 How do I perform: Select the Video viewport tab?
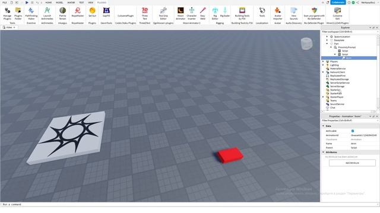click(9, 28)
